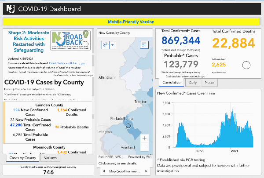The image size is (264, 178).
Task: Expand the selection tool dropdown arrow
Action: [x=113, y=45]
